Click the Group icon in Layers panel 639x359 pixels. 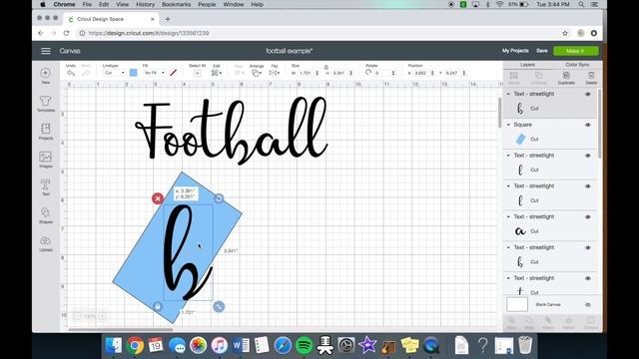tap(514, 76)
